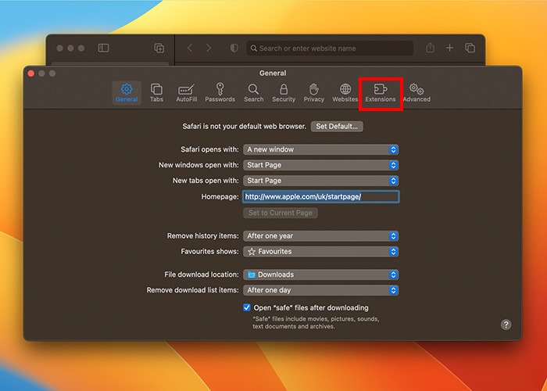Click the new tab group icon in Safari

(x=159, y=48)
